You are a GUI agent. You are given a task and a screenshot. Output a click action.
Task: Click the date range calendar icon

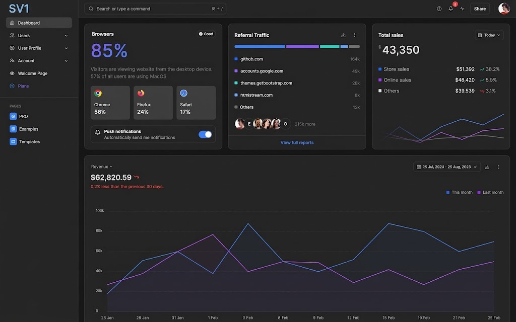click(419, 167)
